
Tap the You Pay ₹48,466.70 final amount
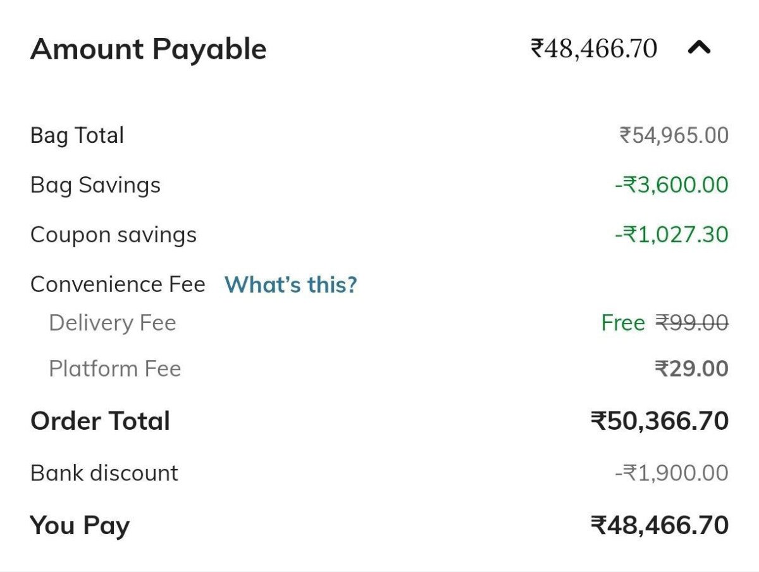pos(660,525)
